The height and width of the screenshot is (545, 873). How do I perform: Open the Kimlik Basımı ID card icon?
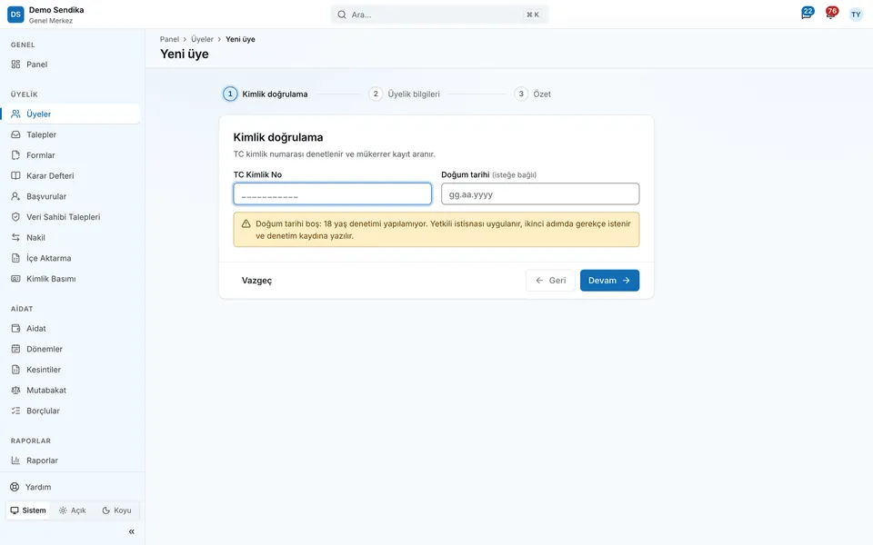click(x=15, y=279)
